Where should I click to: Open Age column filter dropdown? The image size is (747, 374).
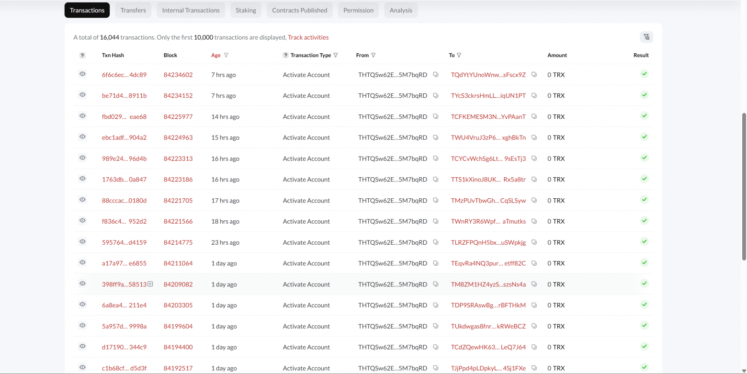[226, 55]
